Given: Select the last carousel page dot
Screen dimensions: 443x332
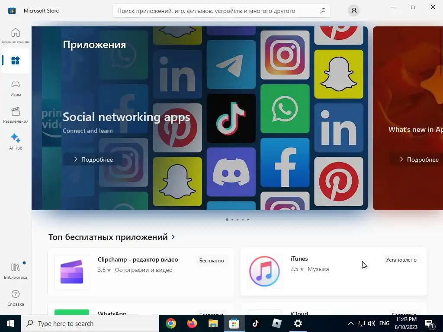Looking at the screenshot, I should (248, 219).
